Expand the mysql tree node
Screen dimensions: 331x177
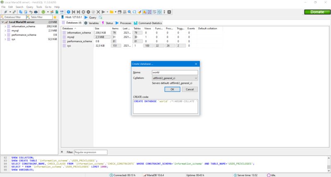point(5,31)
